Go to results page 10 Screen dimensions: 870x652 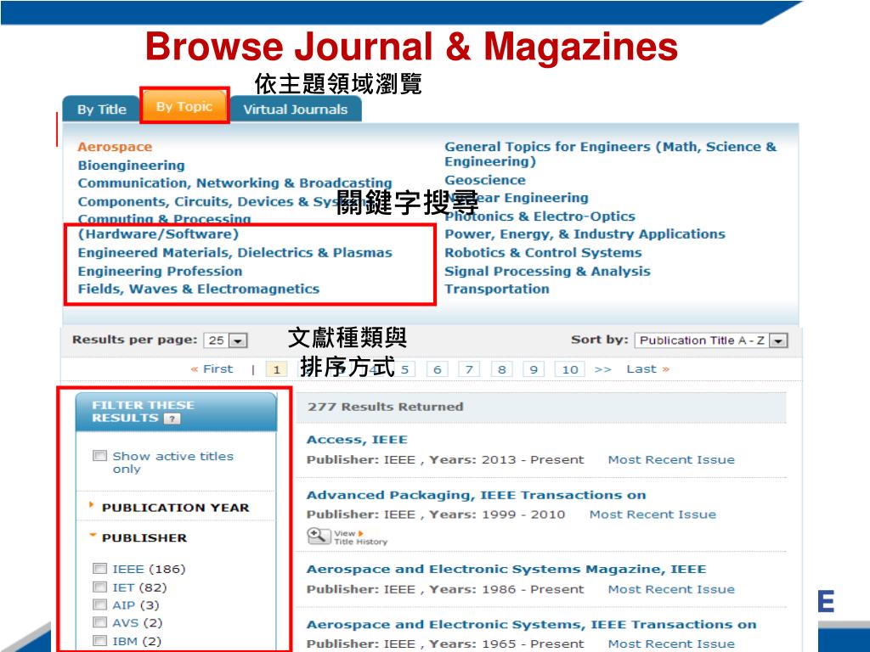coord(570,369)
